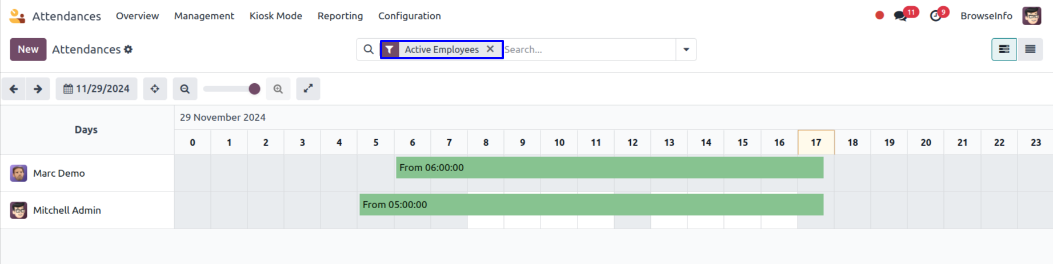The image size is (1053, 264).
Task: Open the activities clock icon
Action: click(935, 16)
